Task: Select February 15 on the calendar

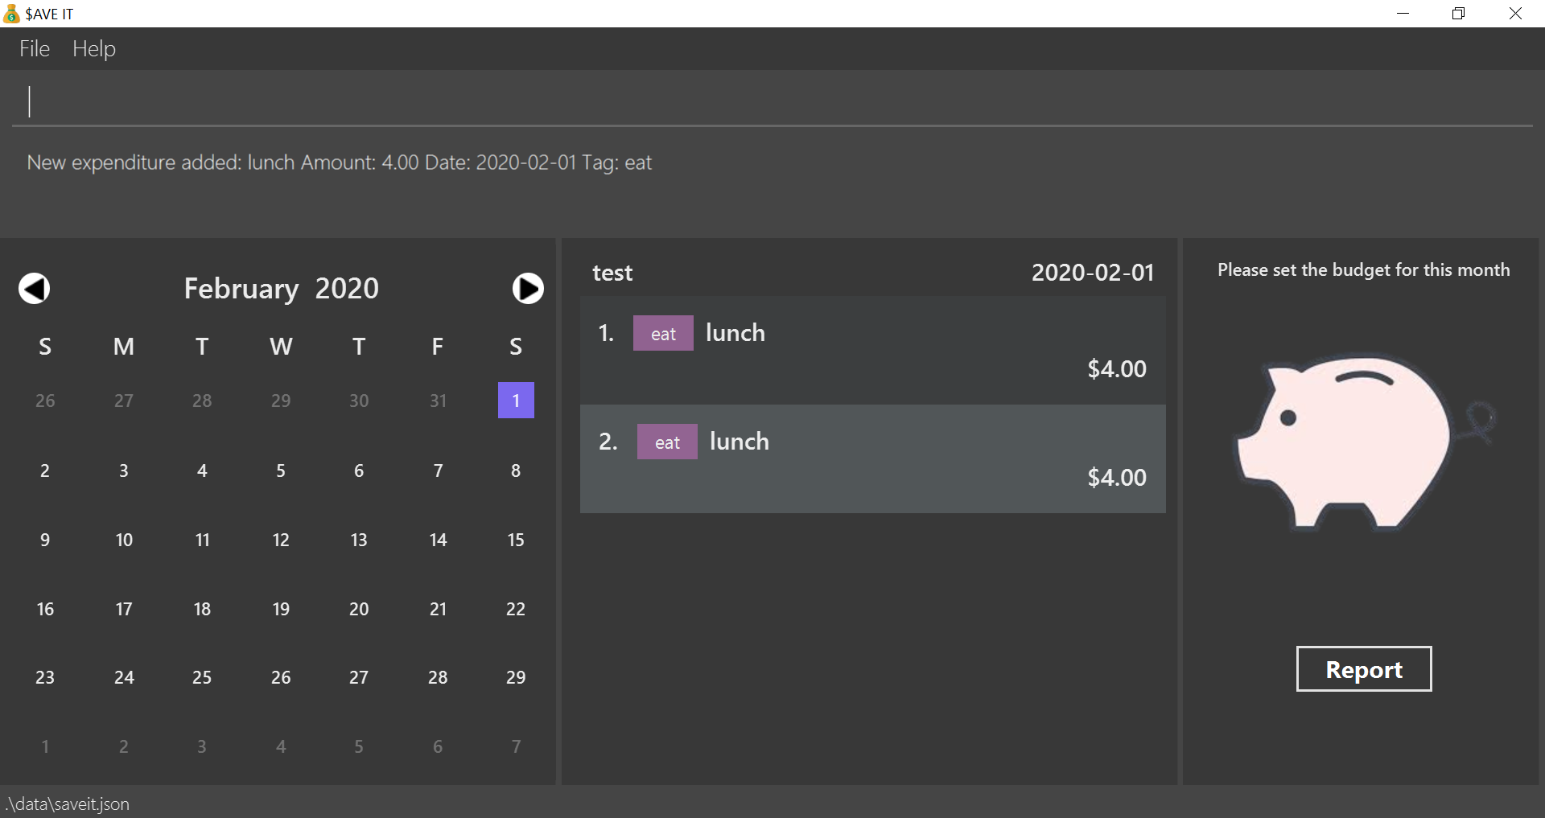Action: point(516,540)
